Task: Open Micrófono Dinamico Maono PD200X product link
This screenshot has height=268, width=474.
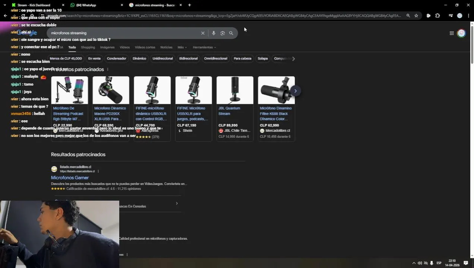Action: point(110,114)
